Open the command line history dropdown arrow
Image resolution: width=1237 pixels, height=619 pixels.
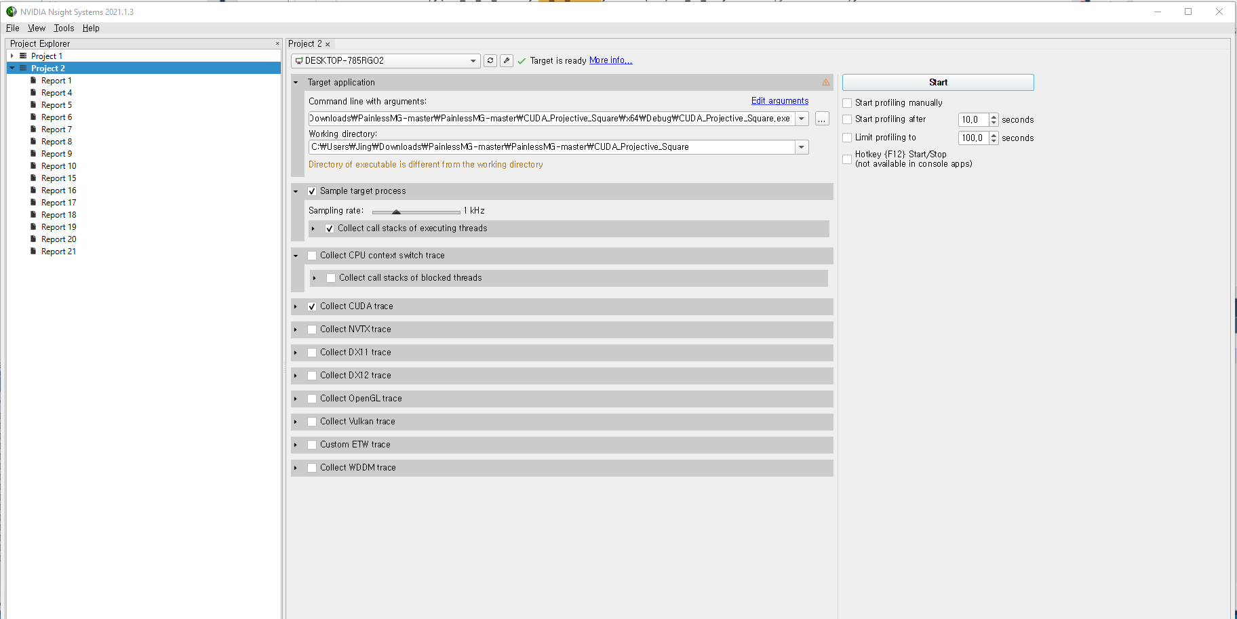click(802, 119)
